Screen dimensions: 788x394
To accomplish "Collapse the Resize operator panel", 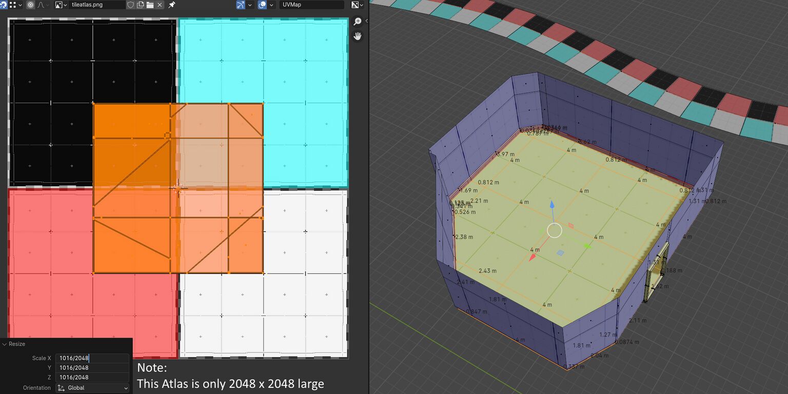I will 4,344.
